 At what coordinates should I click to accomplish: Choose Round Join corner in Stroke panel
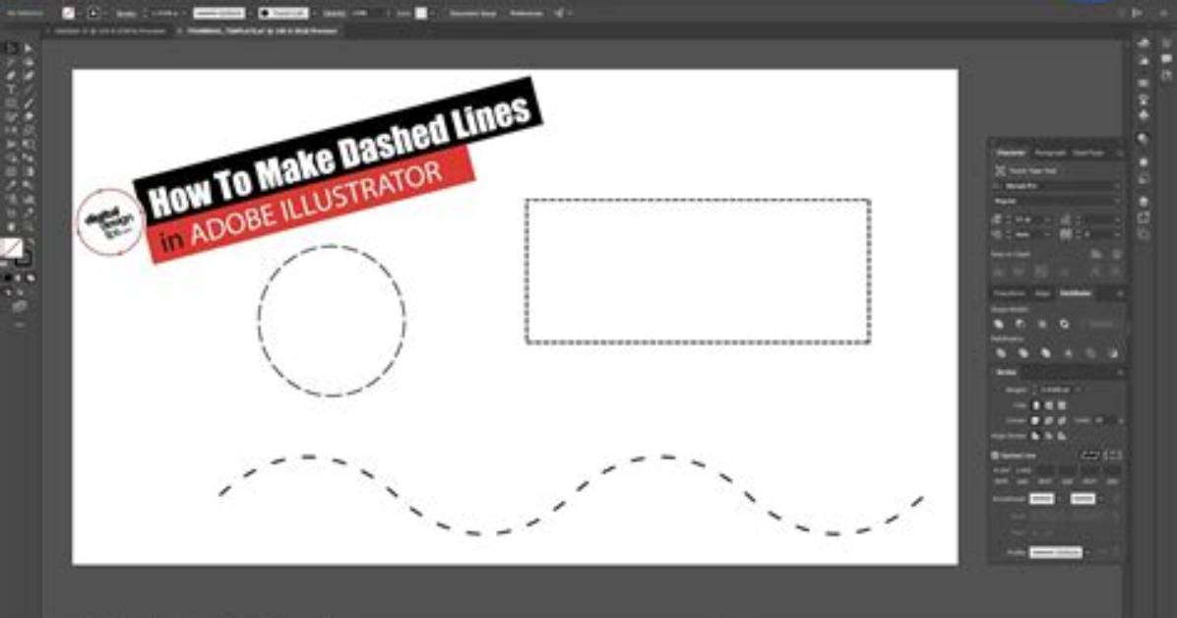[1049, 420]
